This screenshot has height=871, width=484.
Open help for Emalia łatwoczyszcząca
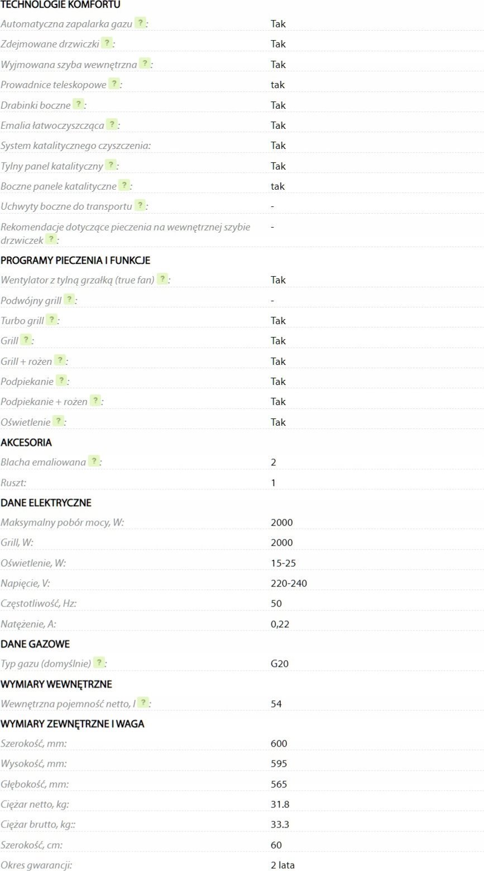[112, 124]
